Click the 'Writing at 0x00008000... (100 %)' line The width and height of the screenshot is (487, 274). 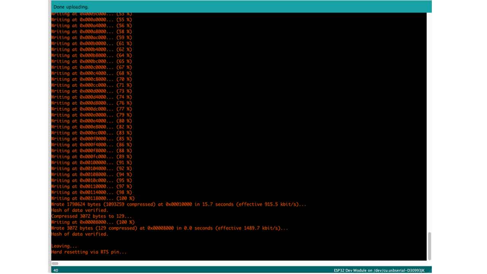click(x=93, y=222)
